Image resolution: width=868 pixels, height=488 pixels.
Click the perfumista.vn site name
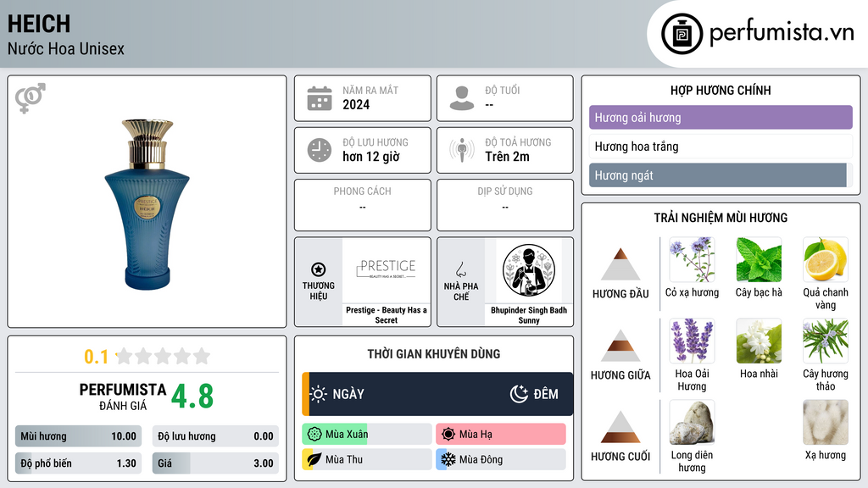(x=782, y=32)
